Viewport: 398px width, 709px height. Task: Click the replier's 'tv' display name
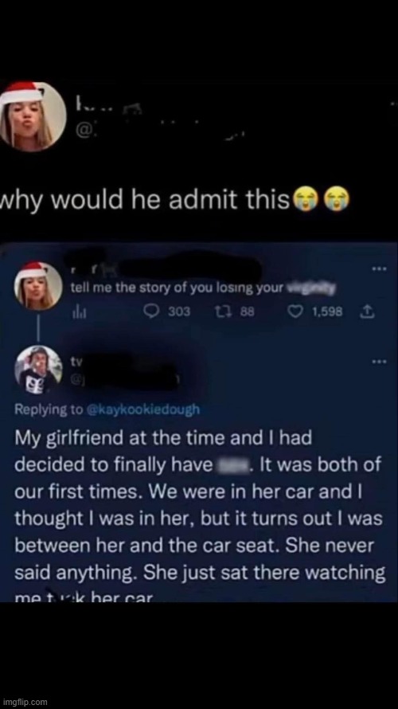76,363
